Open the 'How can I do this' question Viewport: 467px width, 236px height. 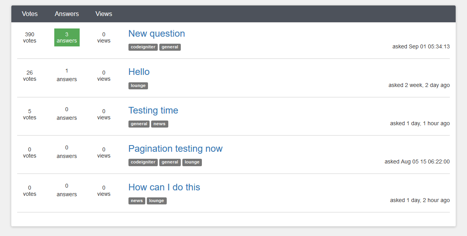click(x=164, y=187)
